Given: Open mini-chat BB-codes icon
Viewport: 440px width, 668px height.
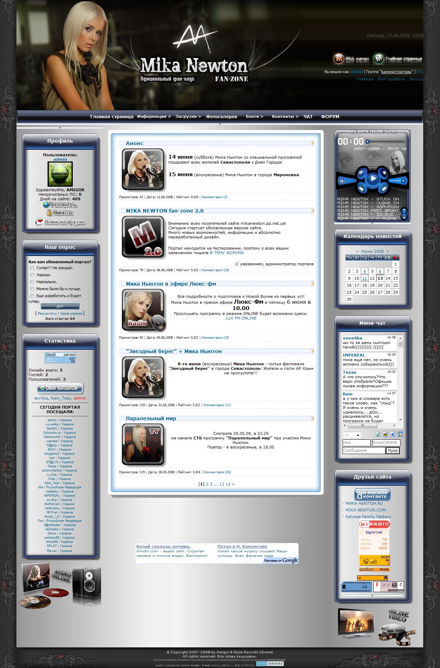Looking at the screenshot, I should 393,434.
